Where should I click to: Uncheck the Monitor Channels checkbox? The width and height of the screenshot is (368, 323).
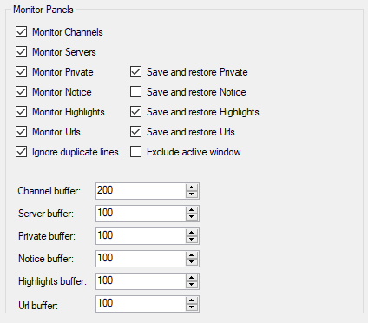[x=22, y=32]
